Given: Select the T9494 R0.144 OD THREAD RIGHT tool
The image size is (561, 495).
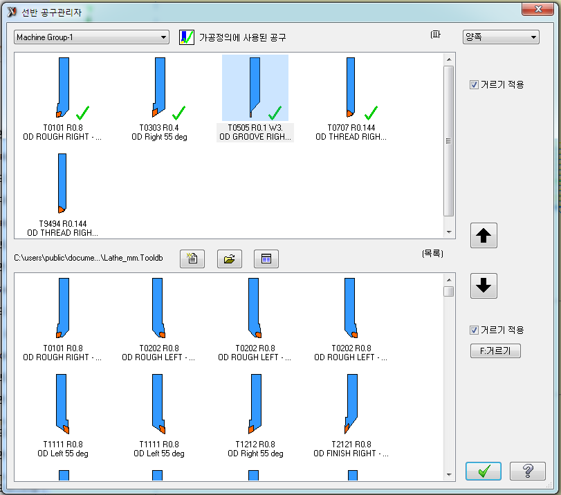Looking at the screenshot, I should coord(62,195).
